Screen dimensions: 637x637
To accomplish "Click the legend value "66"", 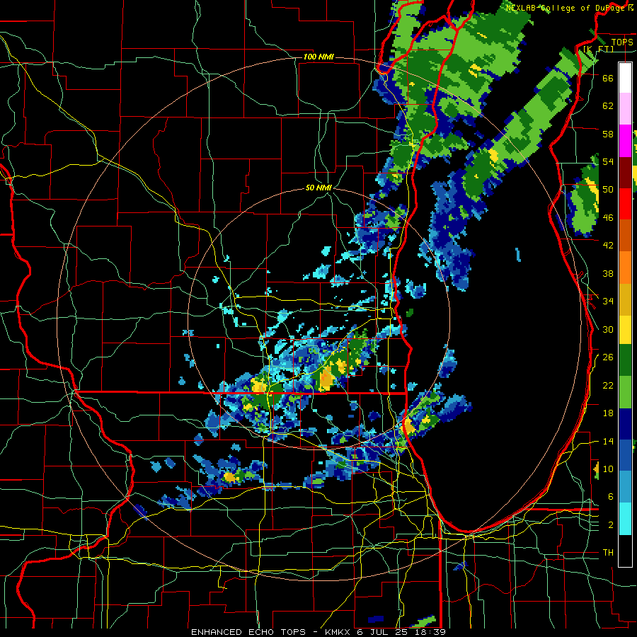I will [x=608, y=79].
